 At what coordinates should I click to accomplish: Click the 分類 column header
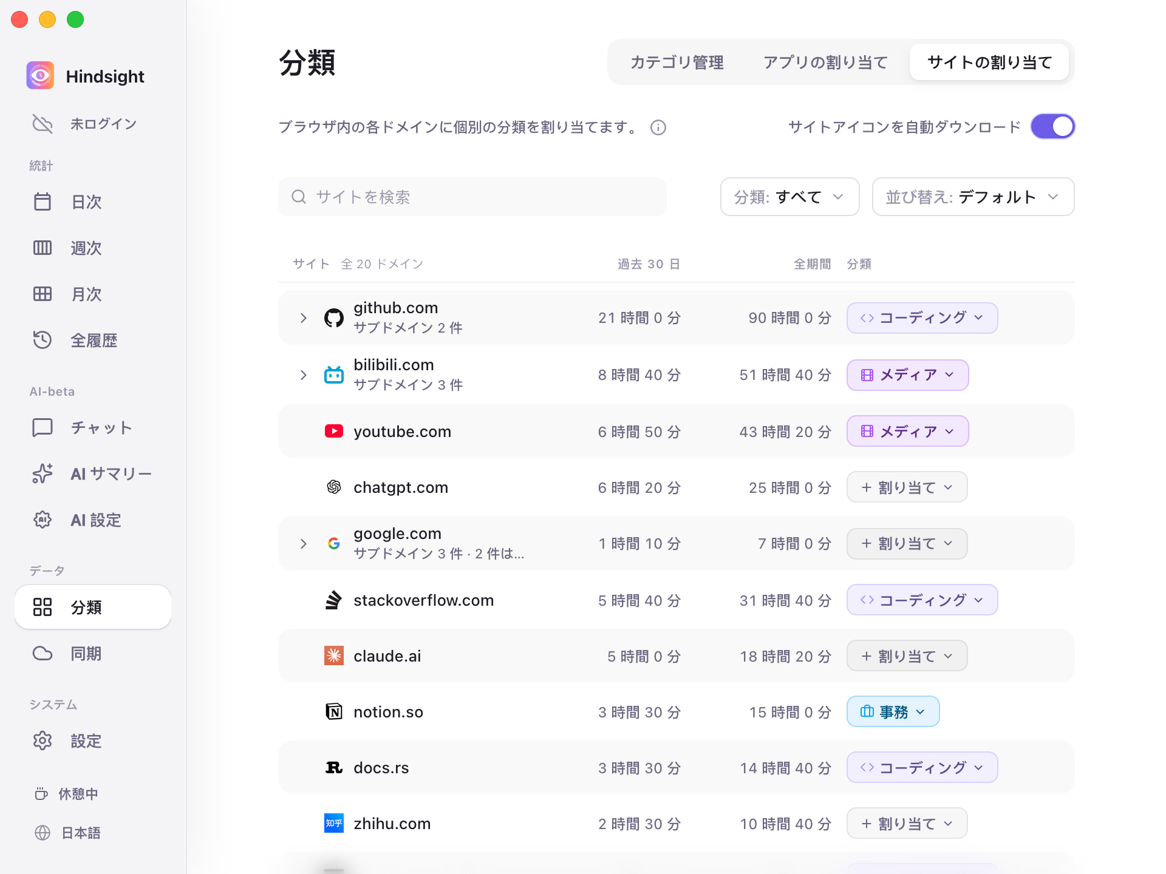(x=859, y=264)
